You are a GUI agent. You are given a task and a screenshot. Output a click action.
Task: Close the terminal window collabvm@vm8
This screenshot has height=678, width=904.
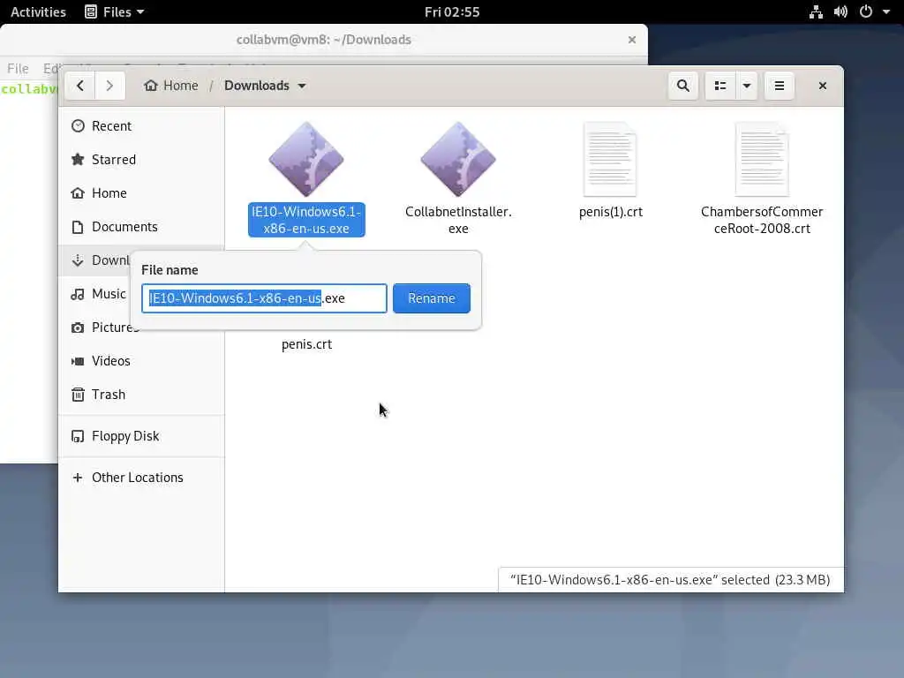tap(632, 40)
